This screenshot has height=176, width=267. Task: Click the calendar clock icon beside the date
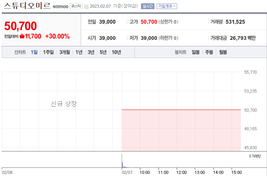coord(86,6)
